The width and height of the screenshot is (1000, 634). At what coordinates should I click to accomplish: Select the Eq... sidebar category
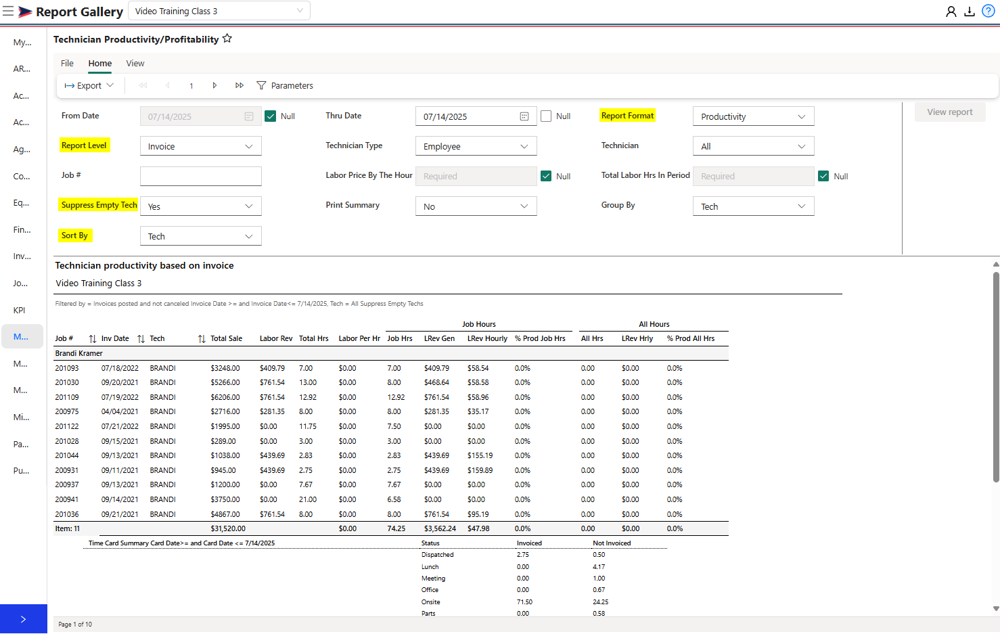tap(22, 202)
